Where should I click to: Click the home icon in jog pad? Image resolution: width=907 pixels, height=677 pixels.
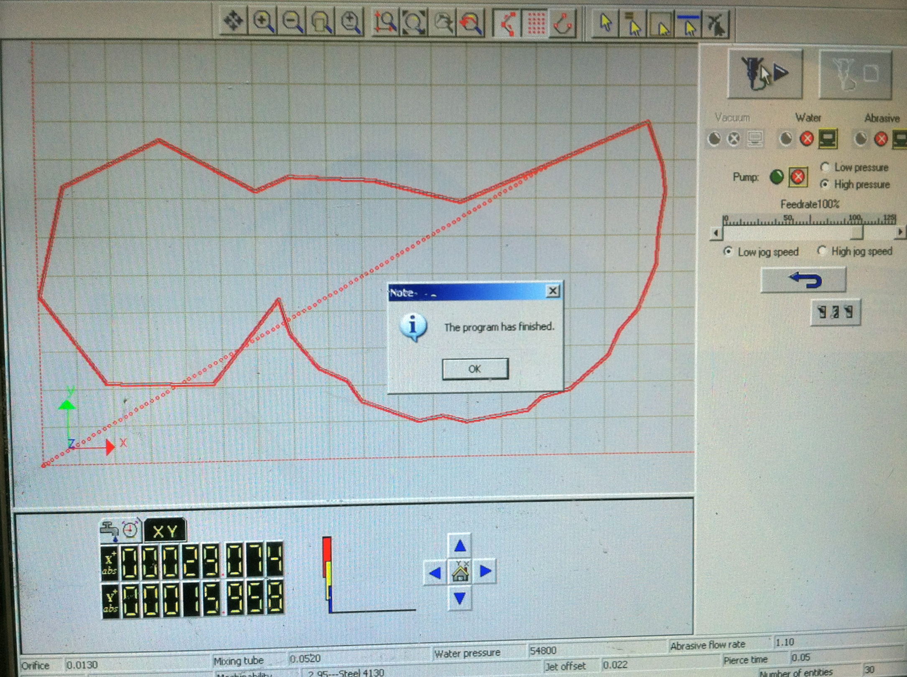coord(460,572)
